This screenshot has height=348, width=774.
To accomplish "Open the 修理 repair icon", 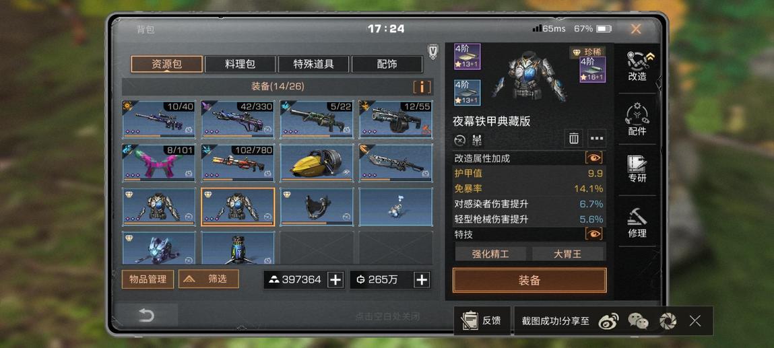I will [637, 223].
